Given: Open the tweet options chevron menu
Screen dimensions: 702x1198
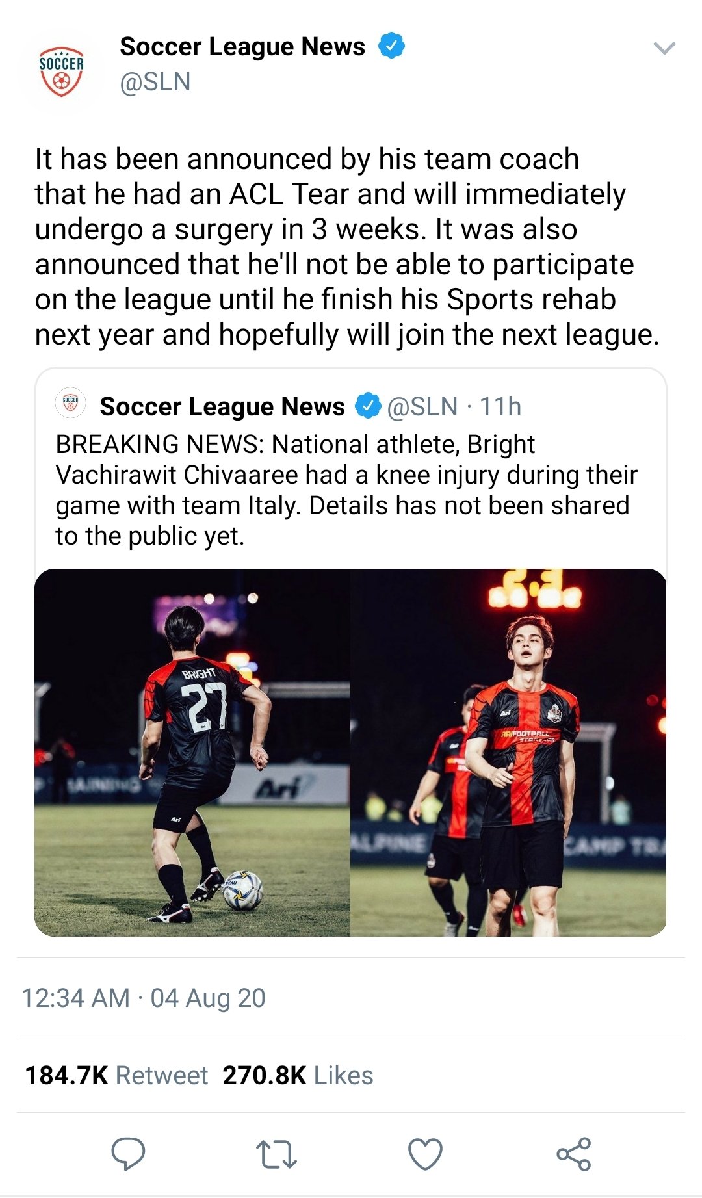Looking at the screenshot, I should click(x=664, y=48).
